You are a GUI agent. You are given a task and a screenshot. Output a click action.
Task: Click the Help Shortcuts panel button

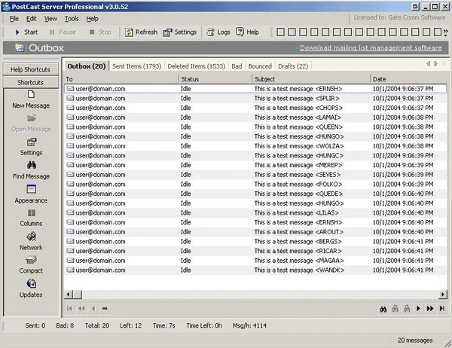coord(31,69)
